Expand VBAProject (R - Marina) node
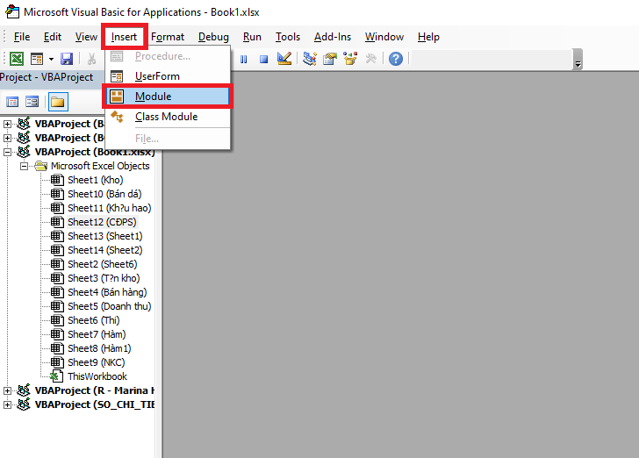Screen dimensions: 639x458 pyautogui.click(x=7, y=390)
